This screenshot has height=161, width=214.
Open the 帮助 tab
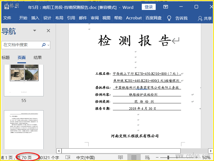point(118,18)
